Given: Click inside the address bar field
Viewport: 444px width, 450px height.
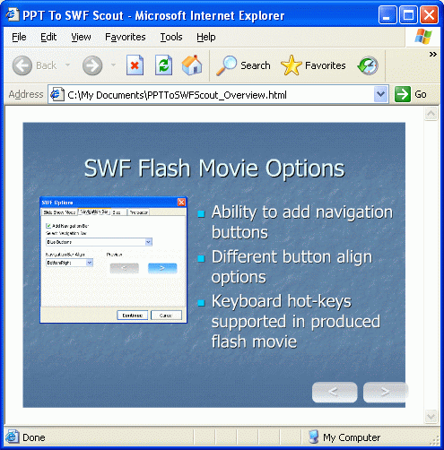Looking at the screenshot, I should point(211,95).
